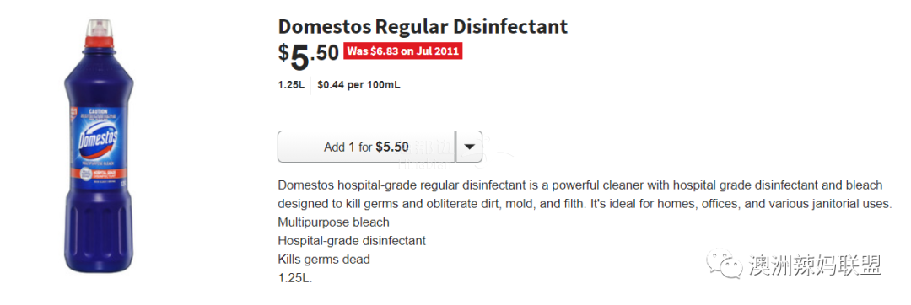Click the WeChat logo icon watermark

point(725,265)
